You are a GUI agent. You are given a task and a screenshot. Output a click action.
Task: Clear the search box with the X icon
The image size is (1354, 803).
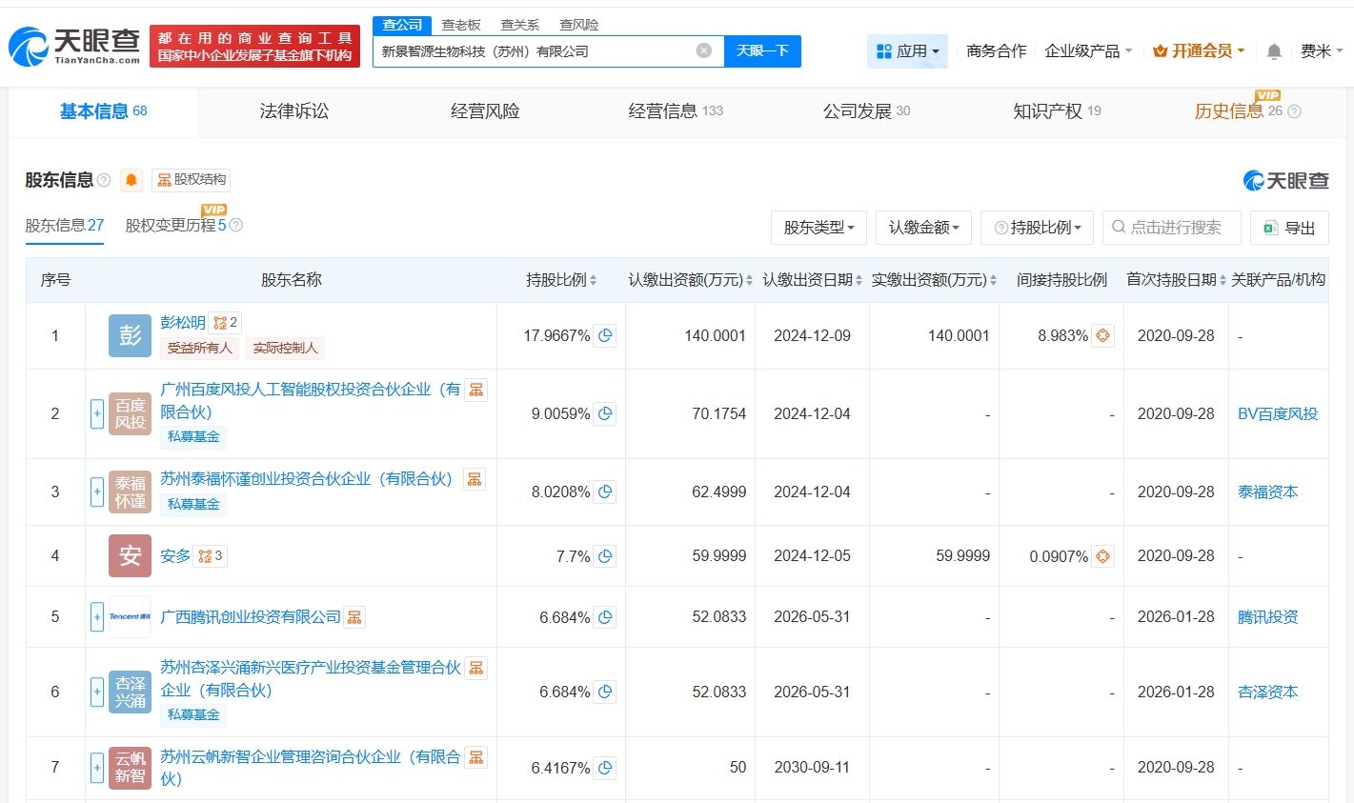coord(703,51)
